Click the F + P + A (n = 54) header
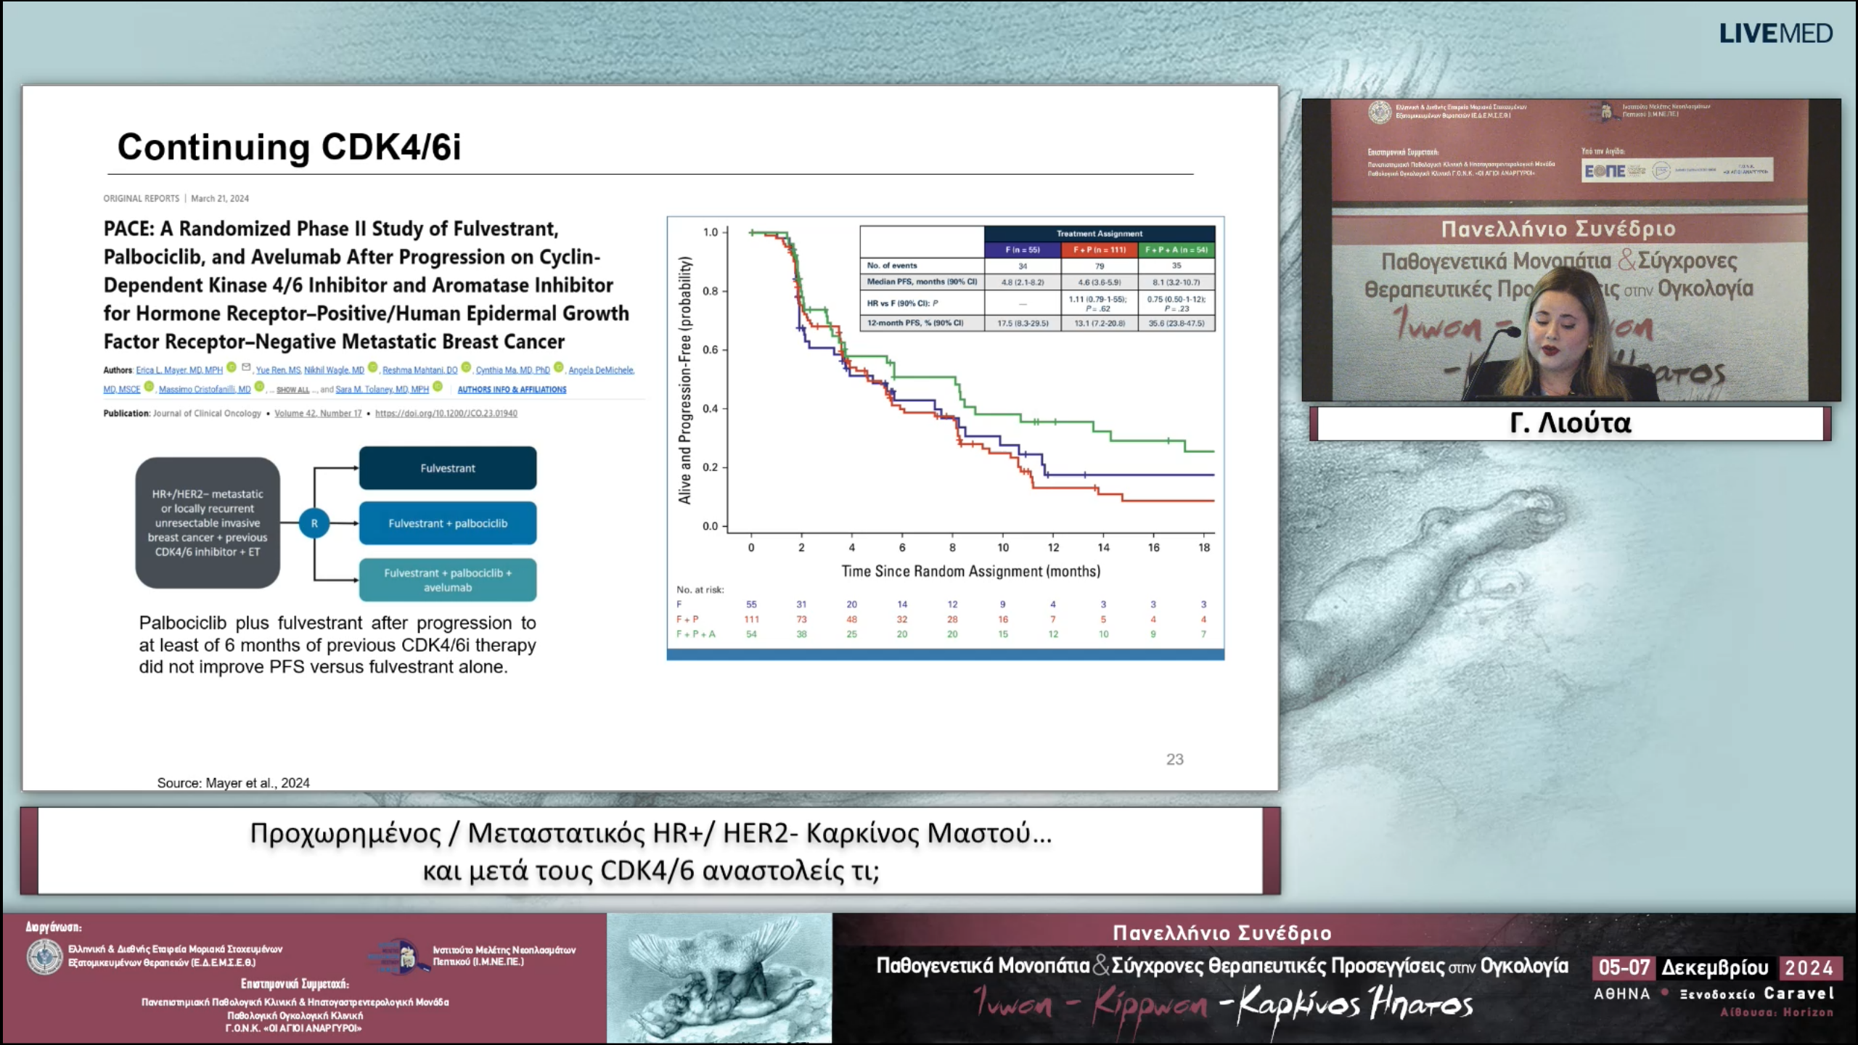Screen dimensions: 1858x1045 (x=1176, y=250)
